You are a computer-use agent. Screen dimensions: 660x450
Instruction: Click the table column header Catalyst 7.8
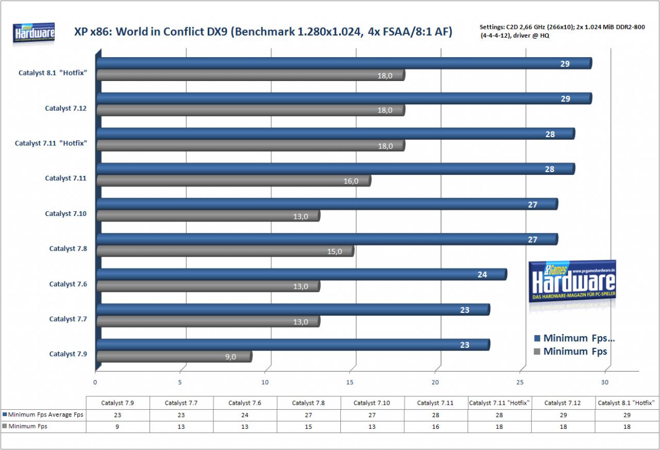(309, 403)
